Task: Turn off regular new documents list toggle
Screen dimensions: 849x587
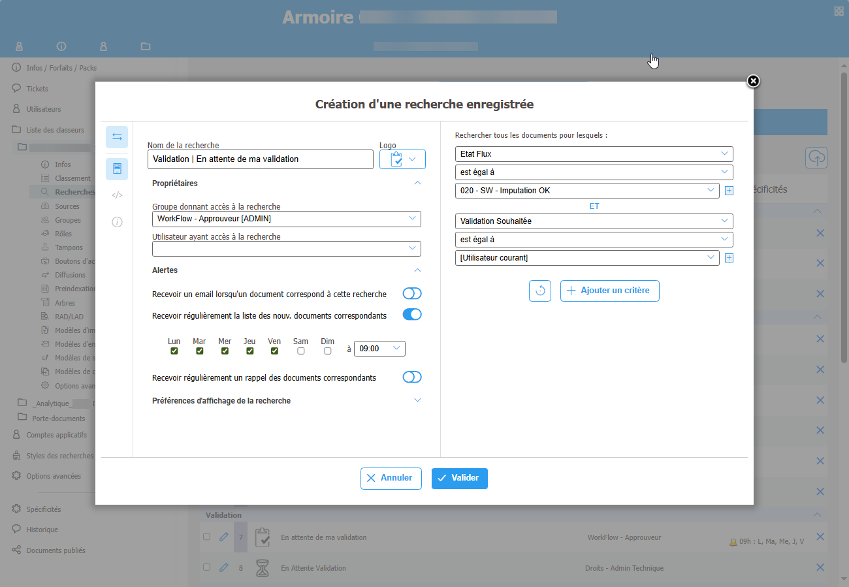Action: pyautogui.click(x=412, y=315)
